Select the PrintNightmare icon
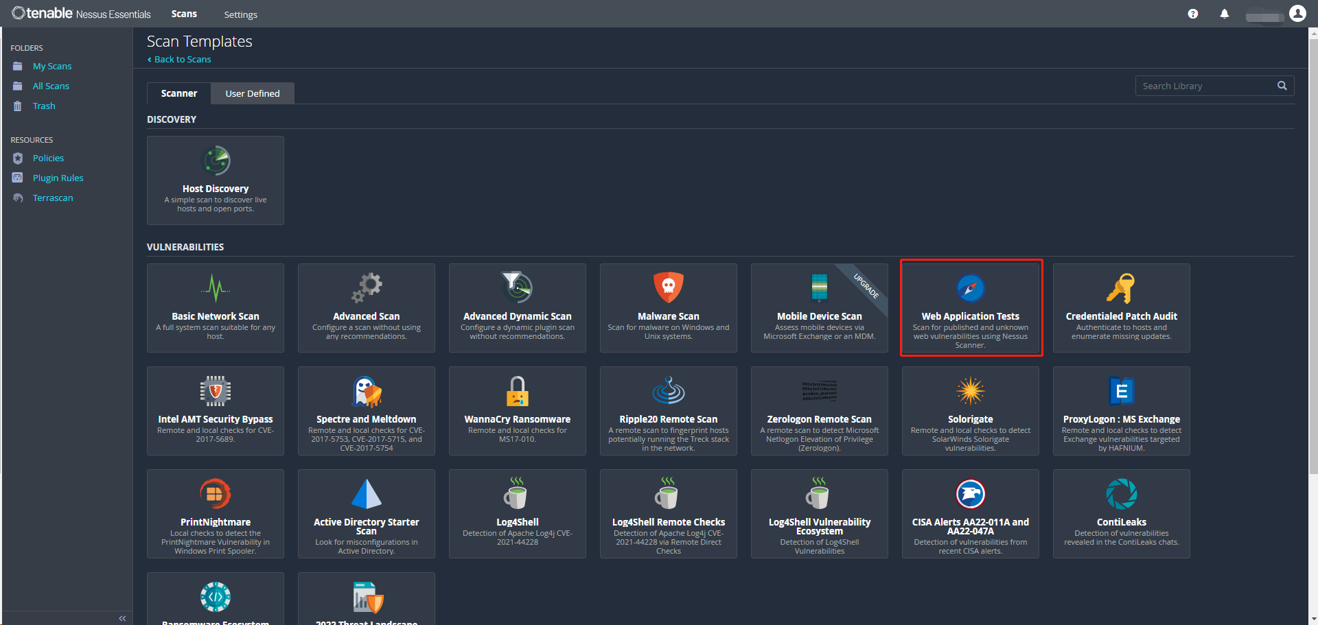Image resolution: width=1318 pixels, height=625 pixels. (216, 494)
